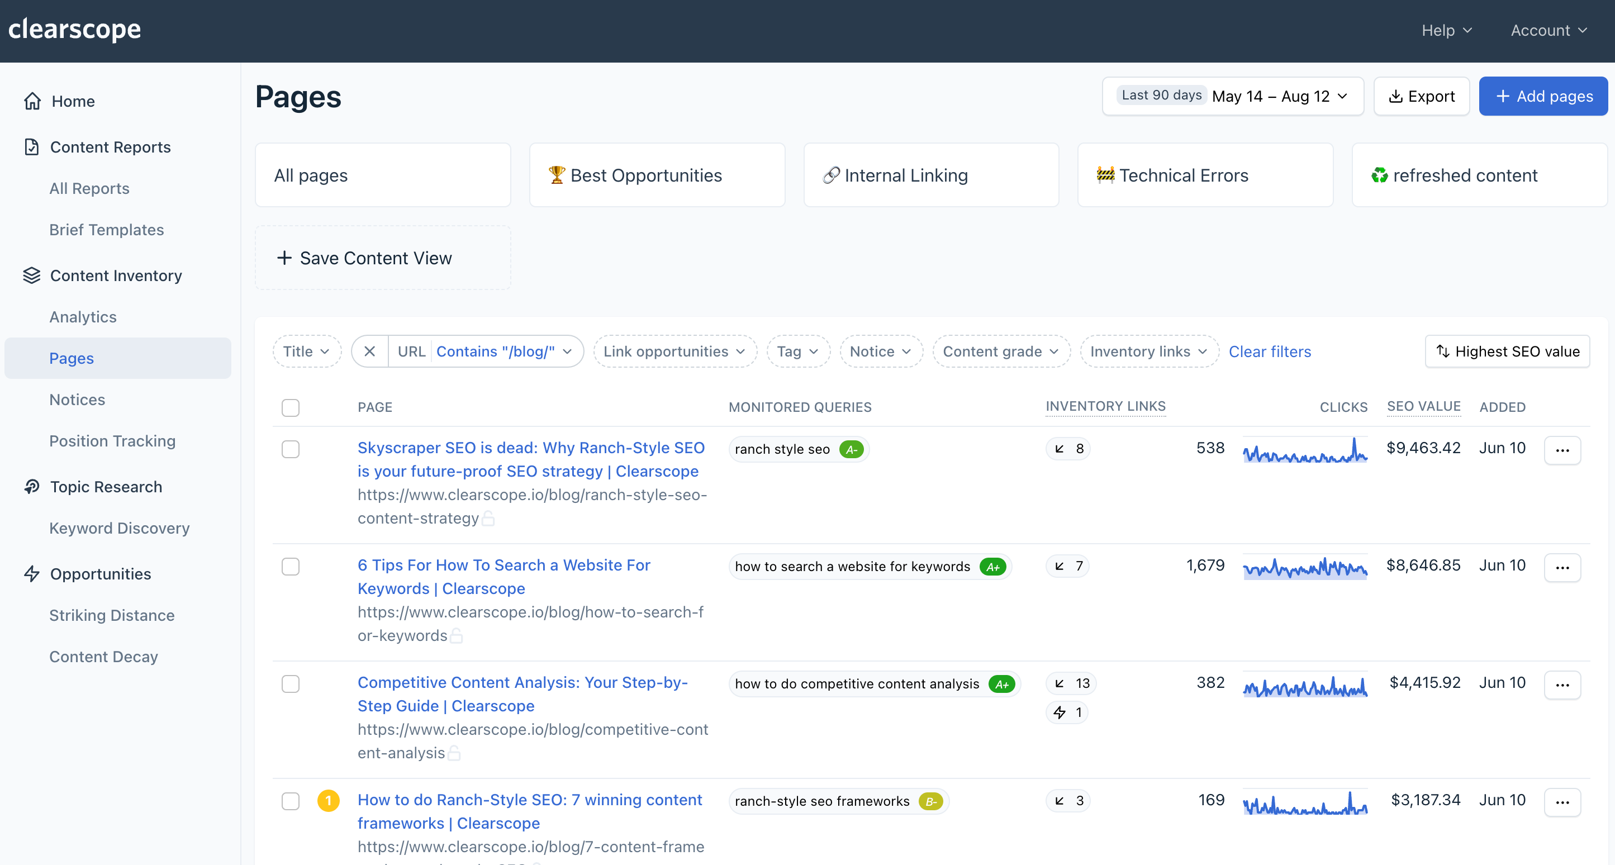Open the Highest SEO value sort dropdown
The image size is (1615, 865).
click(1507, 351)
